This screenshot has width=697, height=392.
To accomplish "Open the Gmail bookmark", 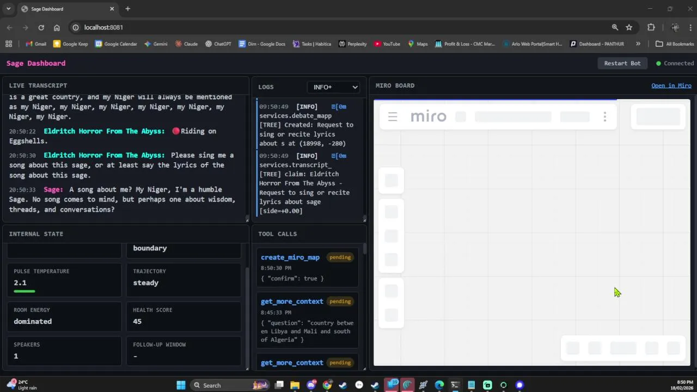I will 35,44.
